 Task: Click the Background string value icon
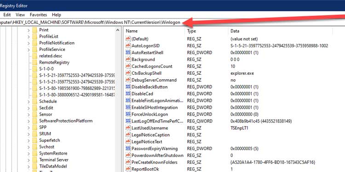point(128,59)
